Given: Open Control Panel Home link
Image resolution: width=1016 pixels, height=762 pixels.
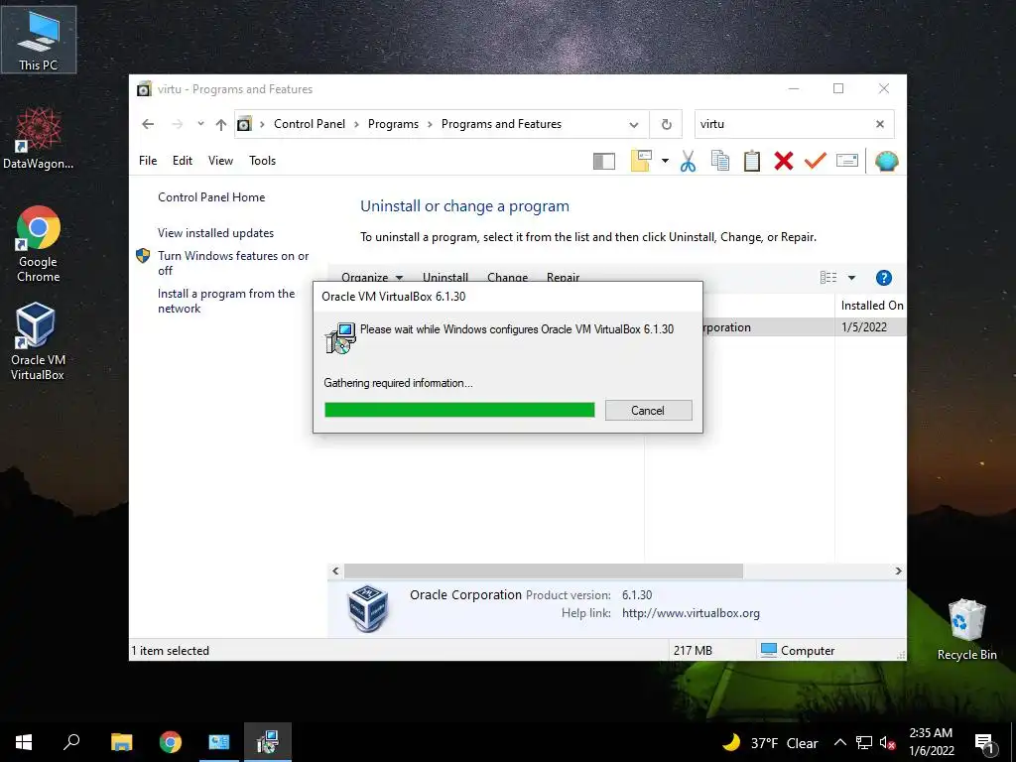Looking at the screenshot, I should (211, 197).
